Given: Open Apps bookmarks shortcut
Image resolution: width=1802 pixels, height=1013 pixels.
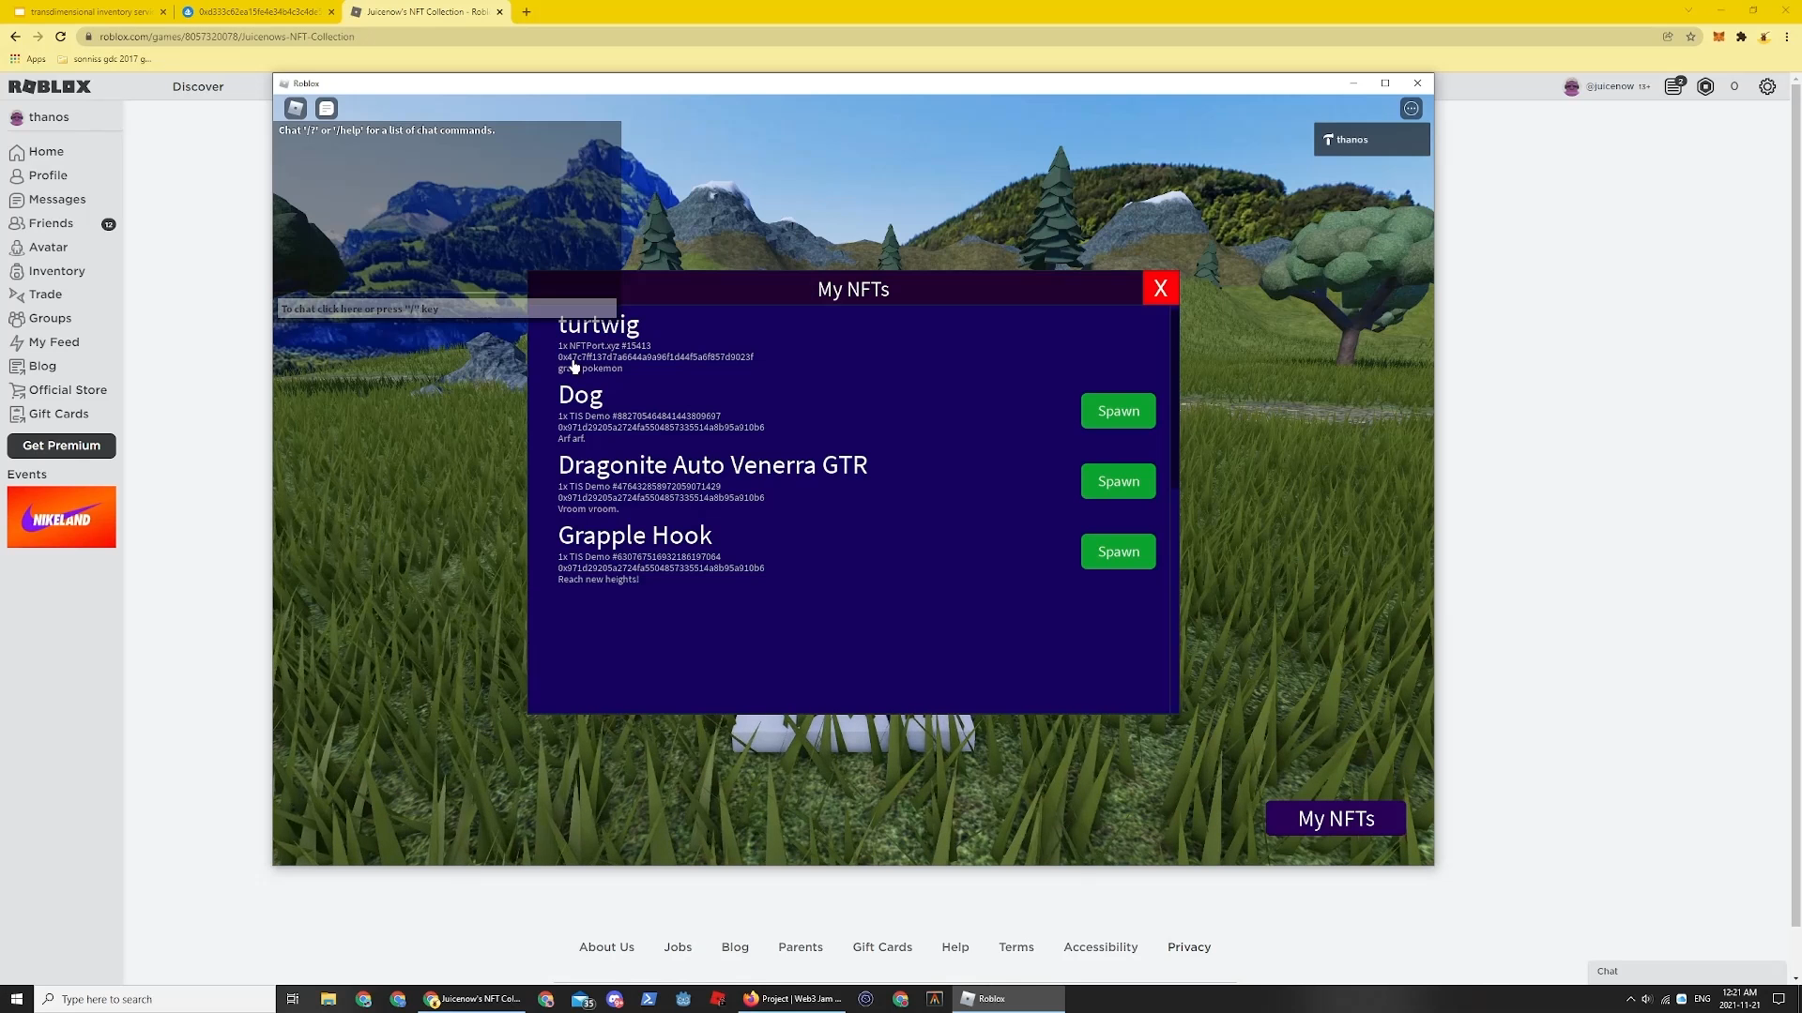Looking at the screenshot, I should pos(28,59).
